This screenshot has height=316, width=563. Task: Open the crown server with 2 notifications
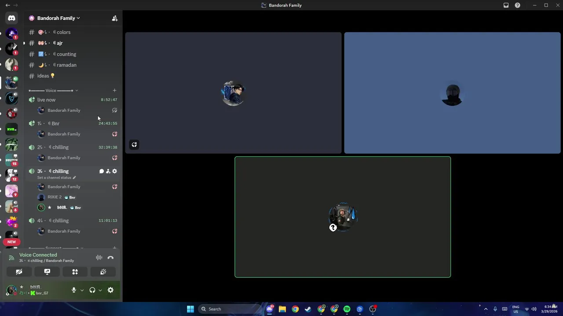(11, 222)
